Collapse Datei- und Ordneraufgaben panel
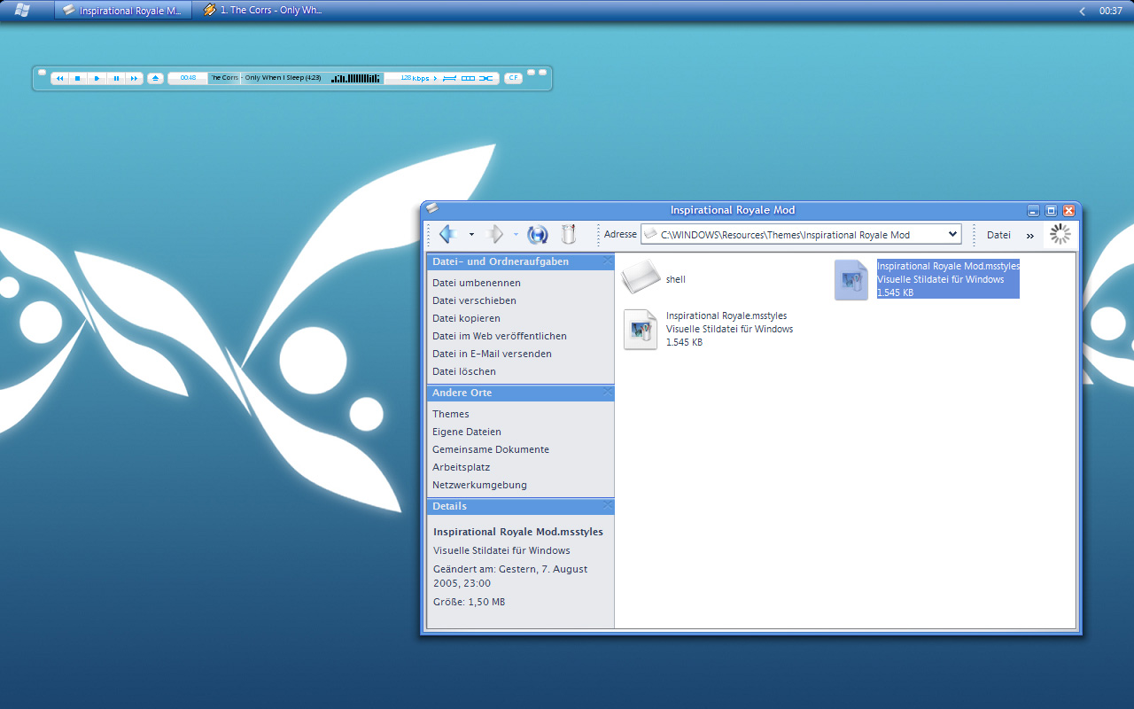The width and height of the screenshot is (1134, 709). 608,261
